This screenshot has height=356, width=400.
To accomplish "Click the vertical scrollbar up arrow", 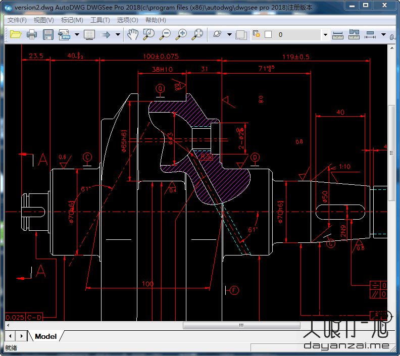I will (x=391, y=47).
